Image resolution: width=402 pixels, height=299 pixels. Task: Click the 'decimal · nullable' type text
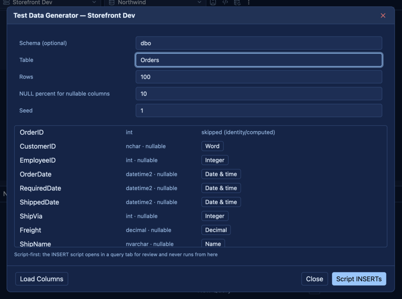pyautogui.click(x=148, y=230)
